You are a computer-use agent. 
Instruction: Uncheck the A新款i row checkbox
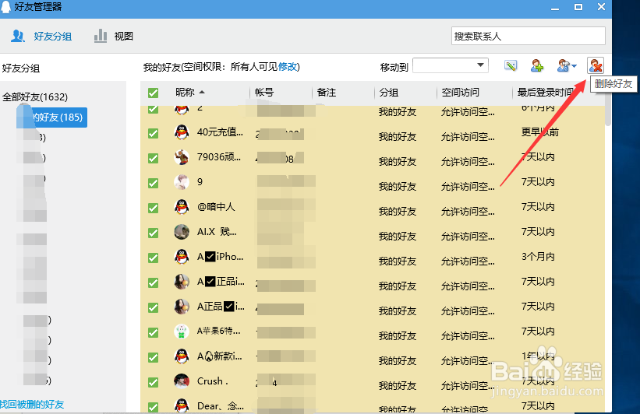click(153, 357)
